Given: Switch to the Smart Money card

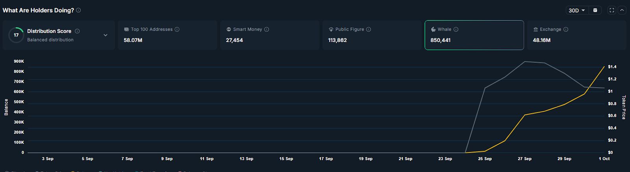Looking at the screenshot, I should tap(270, 35).
